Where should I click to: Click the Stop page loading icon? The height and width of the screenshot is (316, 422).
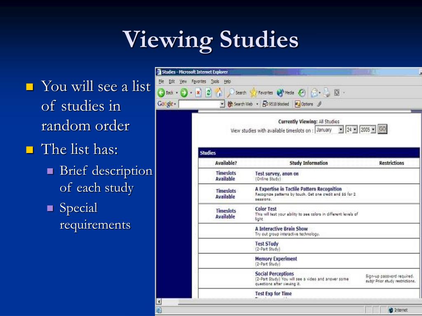point(198,93)
